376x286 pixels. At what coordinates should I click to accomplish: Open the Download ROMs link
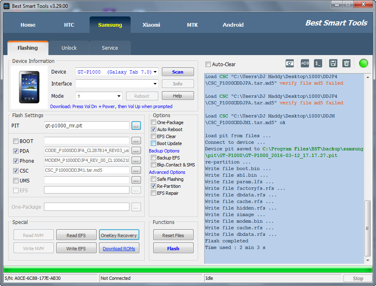(x=119, y=249)
